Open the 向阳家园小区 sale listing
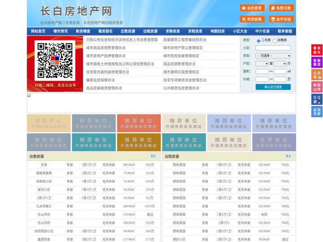 point(44,231)
